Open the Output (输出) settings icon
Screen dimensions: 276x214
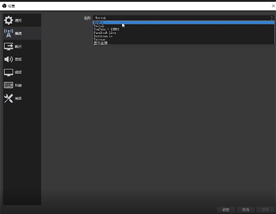point(8,46)
